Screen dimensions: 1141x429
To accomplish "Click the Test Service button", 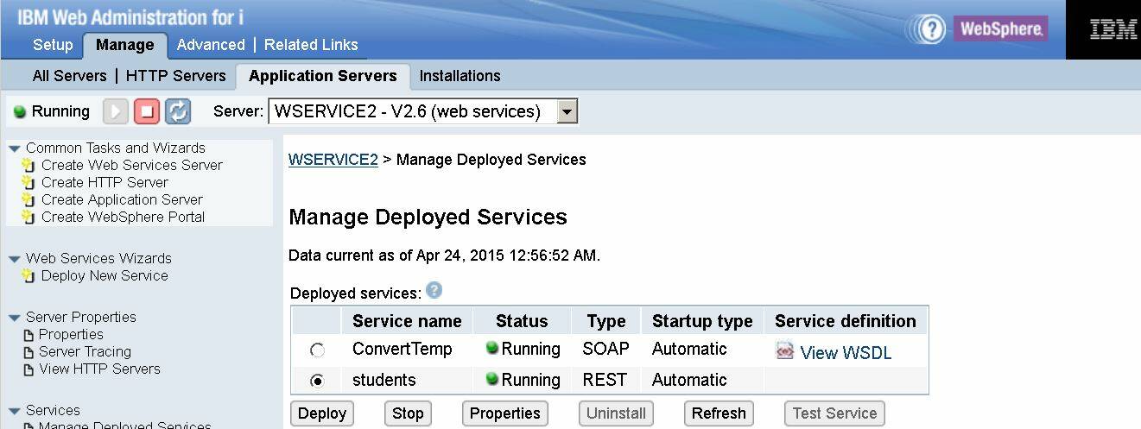I will tap(834, 413).
